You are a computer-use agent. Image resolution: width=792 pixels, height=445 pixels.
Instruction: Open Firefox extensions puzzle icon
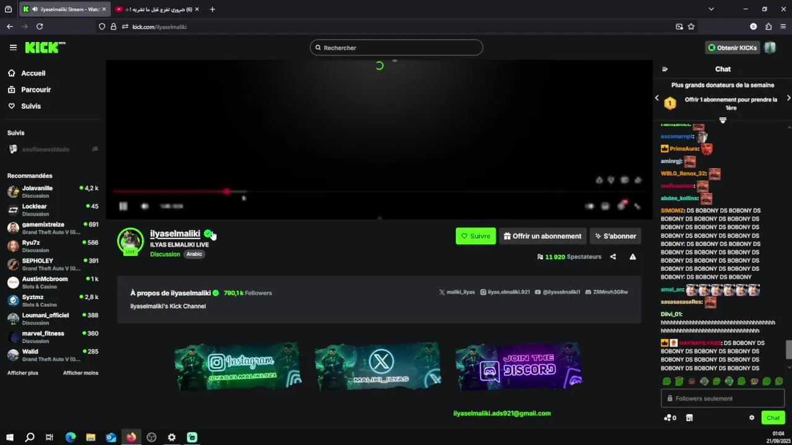(768, 27)
